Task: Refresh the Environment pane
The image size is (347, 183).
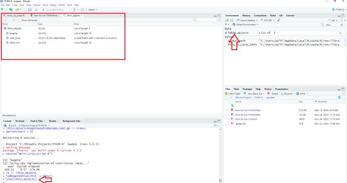Action: pyautogui.click(x=342, y=20)
